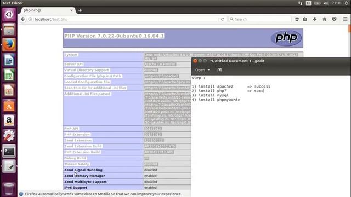Viewport: 351px width, 197px height.
Task: Open Ubuntu Dash search launcher
Action: [x=9, y=15]
